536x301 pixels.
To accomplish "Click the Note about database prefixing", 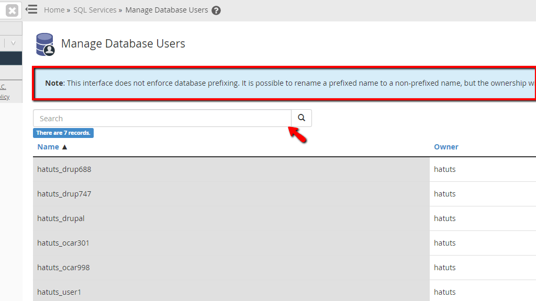I will pos(285,83).
